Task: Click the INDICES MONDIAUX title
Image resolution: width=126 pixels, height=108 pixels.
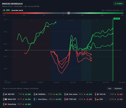Action: (x=12, y=4)
